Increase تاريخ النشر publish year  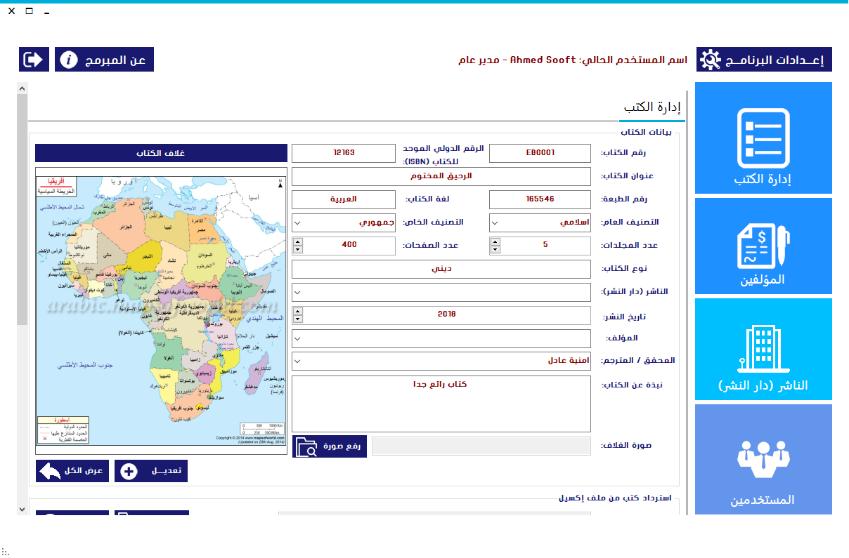tap(298, 311)
